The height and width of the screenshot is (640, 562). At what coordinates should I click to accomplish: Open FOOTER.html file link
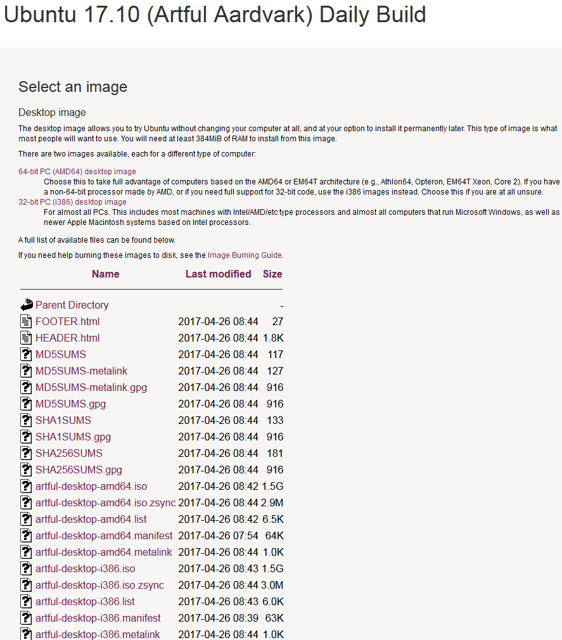pyautogui.click(x=67, y=322)
